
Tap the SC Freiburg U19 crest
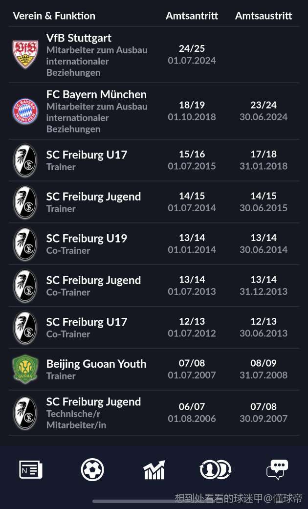25,243
